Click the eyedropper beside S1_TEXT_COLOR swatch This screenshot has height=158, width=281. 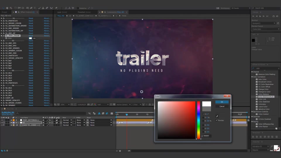click(x=34, y=38)
